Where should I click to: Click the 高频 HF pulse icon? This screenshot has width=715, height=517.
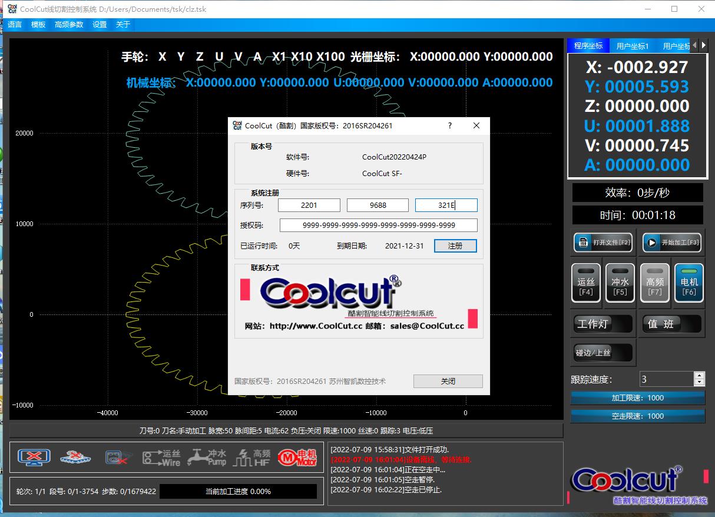(252, 458)
